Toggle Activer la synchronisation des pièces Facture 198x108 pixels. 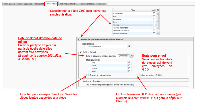click(x=79, y=39)
